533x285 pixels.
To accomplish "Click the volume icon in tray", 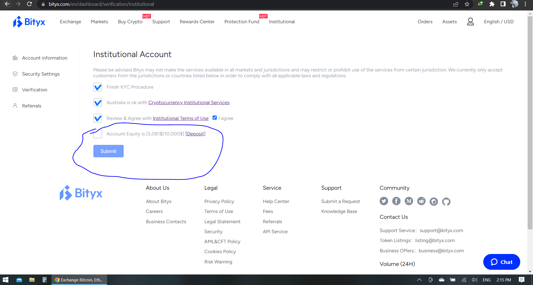I will tap(474, 280).
